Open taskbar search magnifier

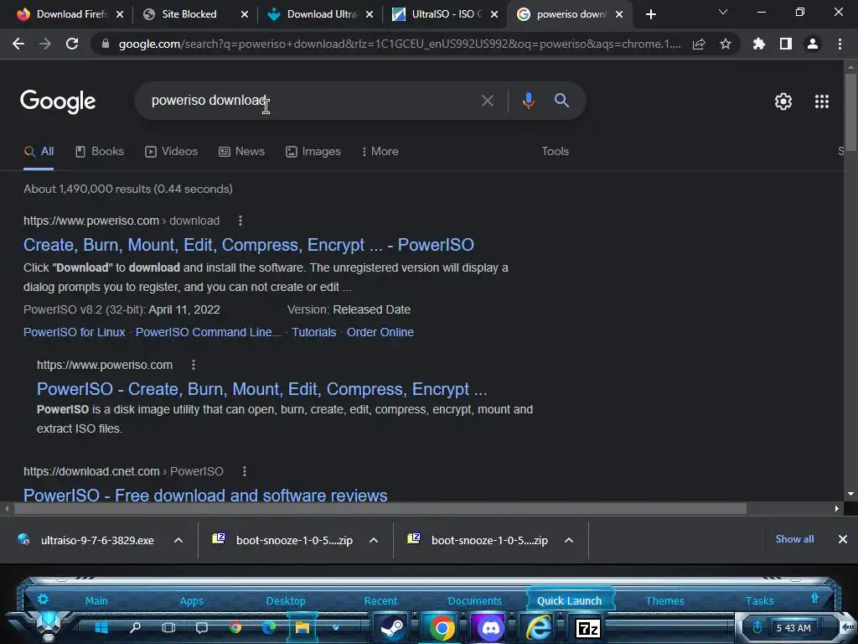point(135,627)
